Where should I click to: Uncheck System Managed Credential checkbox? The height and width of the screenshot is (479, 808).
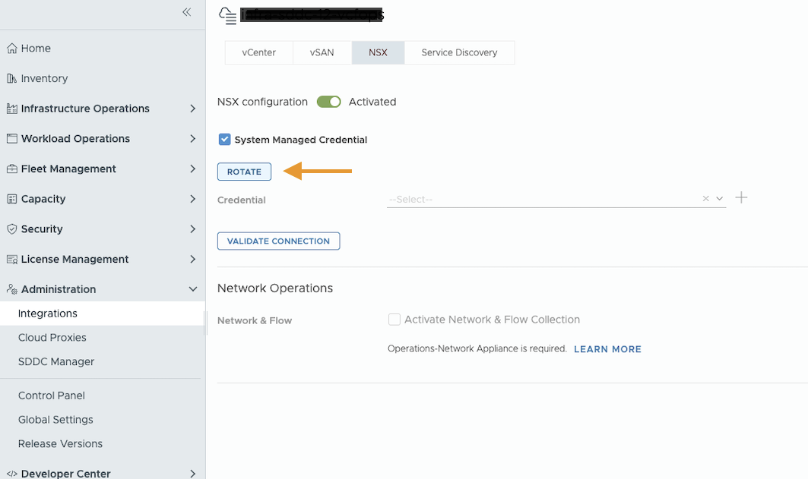pos(224,140)
